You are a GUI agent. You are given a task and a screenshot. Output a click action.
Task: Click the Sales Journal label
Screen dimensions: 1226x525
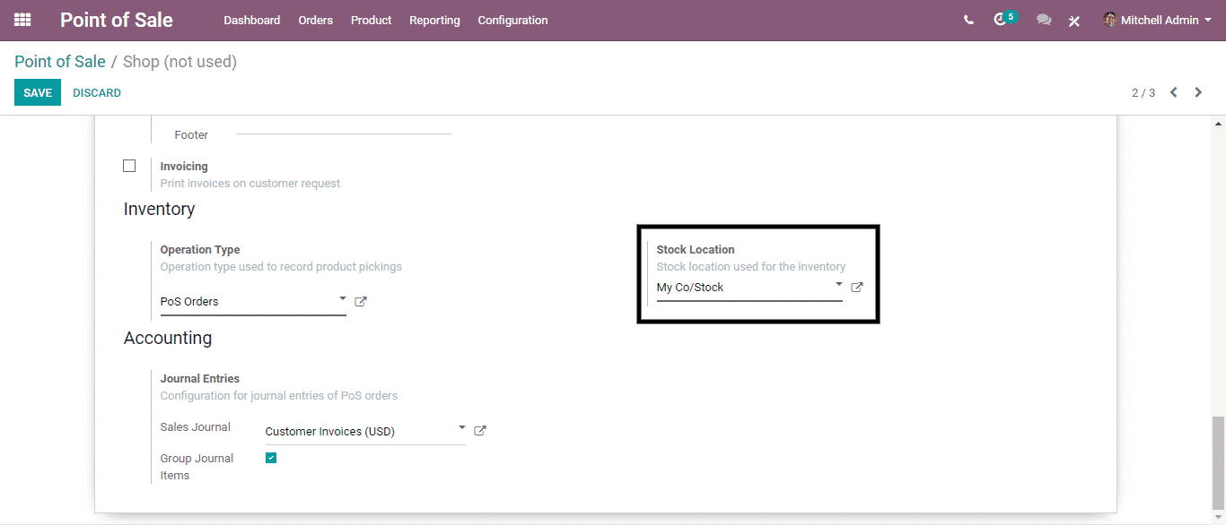196,427
